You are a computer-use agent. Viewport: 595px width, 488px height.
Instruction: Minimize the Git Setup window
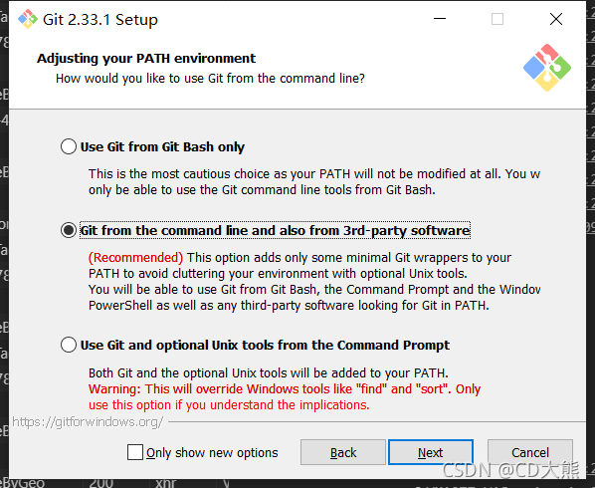(440, 19)
